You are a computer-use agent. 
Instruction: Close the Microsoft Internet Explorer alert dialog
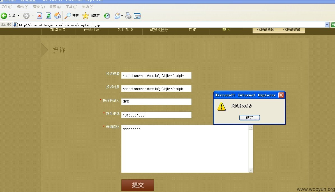pyautogui.click(x=281, y=95)
